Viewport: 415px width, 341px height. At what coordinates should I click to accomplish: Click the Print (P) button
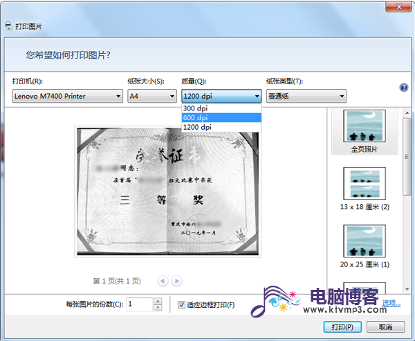(x=342, y=327)
